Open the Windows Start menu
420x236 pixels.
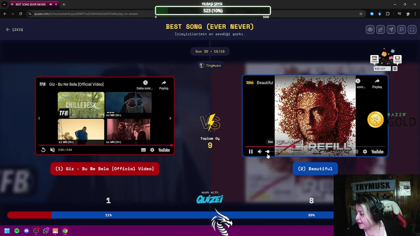coord(7,231)
